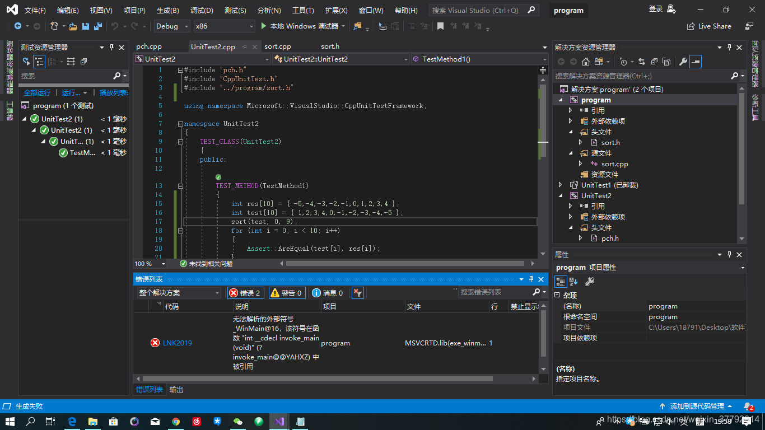Click the switch views icon in Solution Explorer
This screenshot has height=430, width=765.
pyautogui.click(x=598, y=62)
